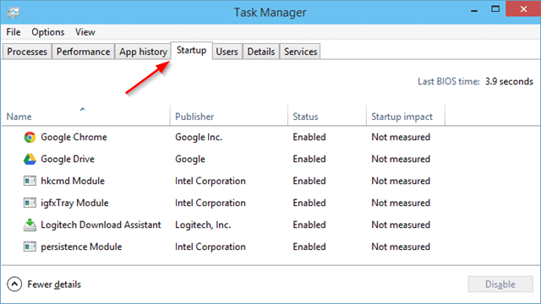Close the Task Manager window

pyautogui.click(x=523, y=9)
